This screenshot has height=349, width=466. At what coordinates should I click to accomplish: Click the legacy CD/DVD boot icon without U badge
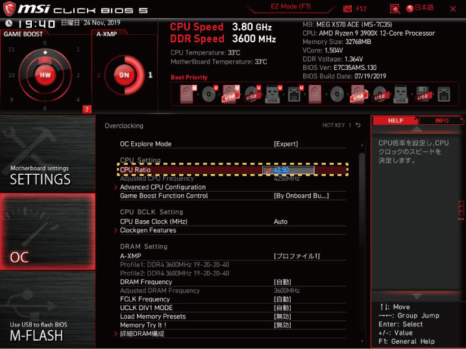tap(337, 95)
